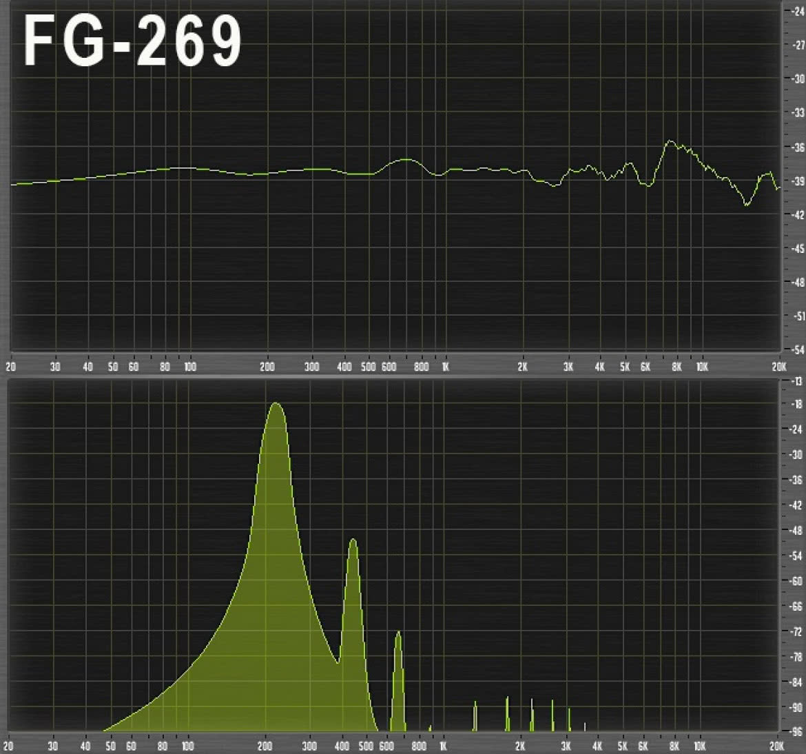Select the -18 dB axis label
806x754 pixels.
coord(796,405)
